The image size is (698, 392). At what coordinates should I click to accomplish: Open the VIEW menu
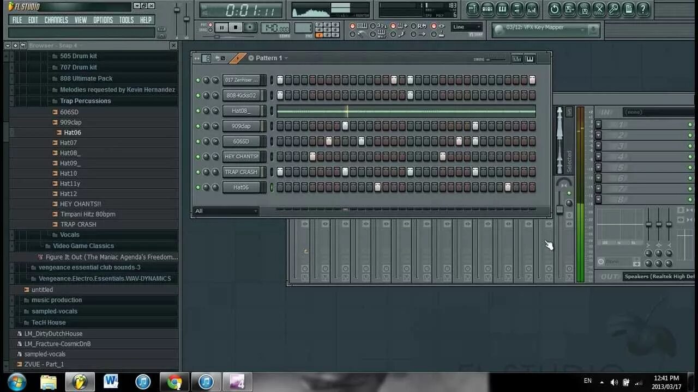pyautogui.click(x=81, y=20)
